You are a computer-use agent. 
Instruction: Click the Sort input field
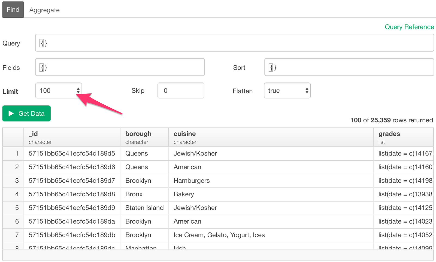click(349, 67)
